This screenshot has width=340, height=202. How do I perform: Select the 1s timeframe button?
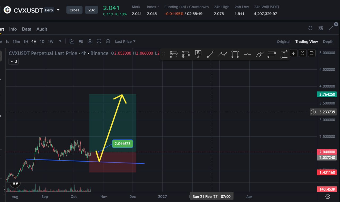click(x=7, y=41)
